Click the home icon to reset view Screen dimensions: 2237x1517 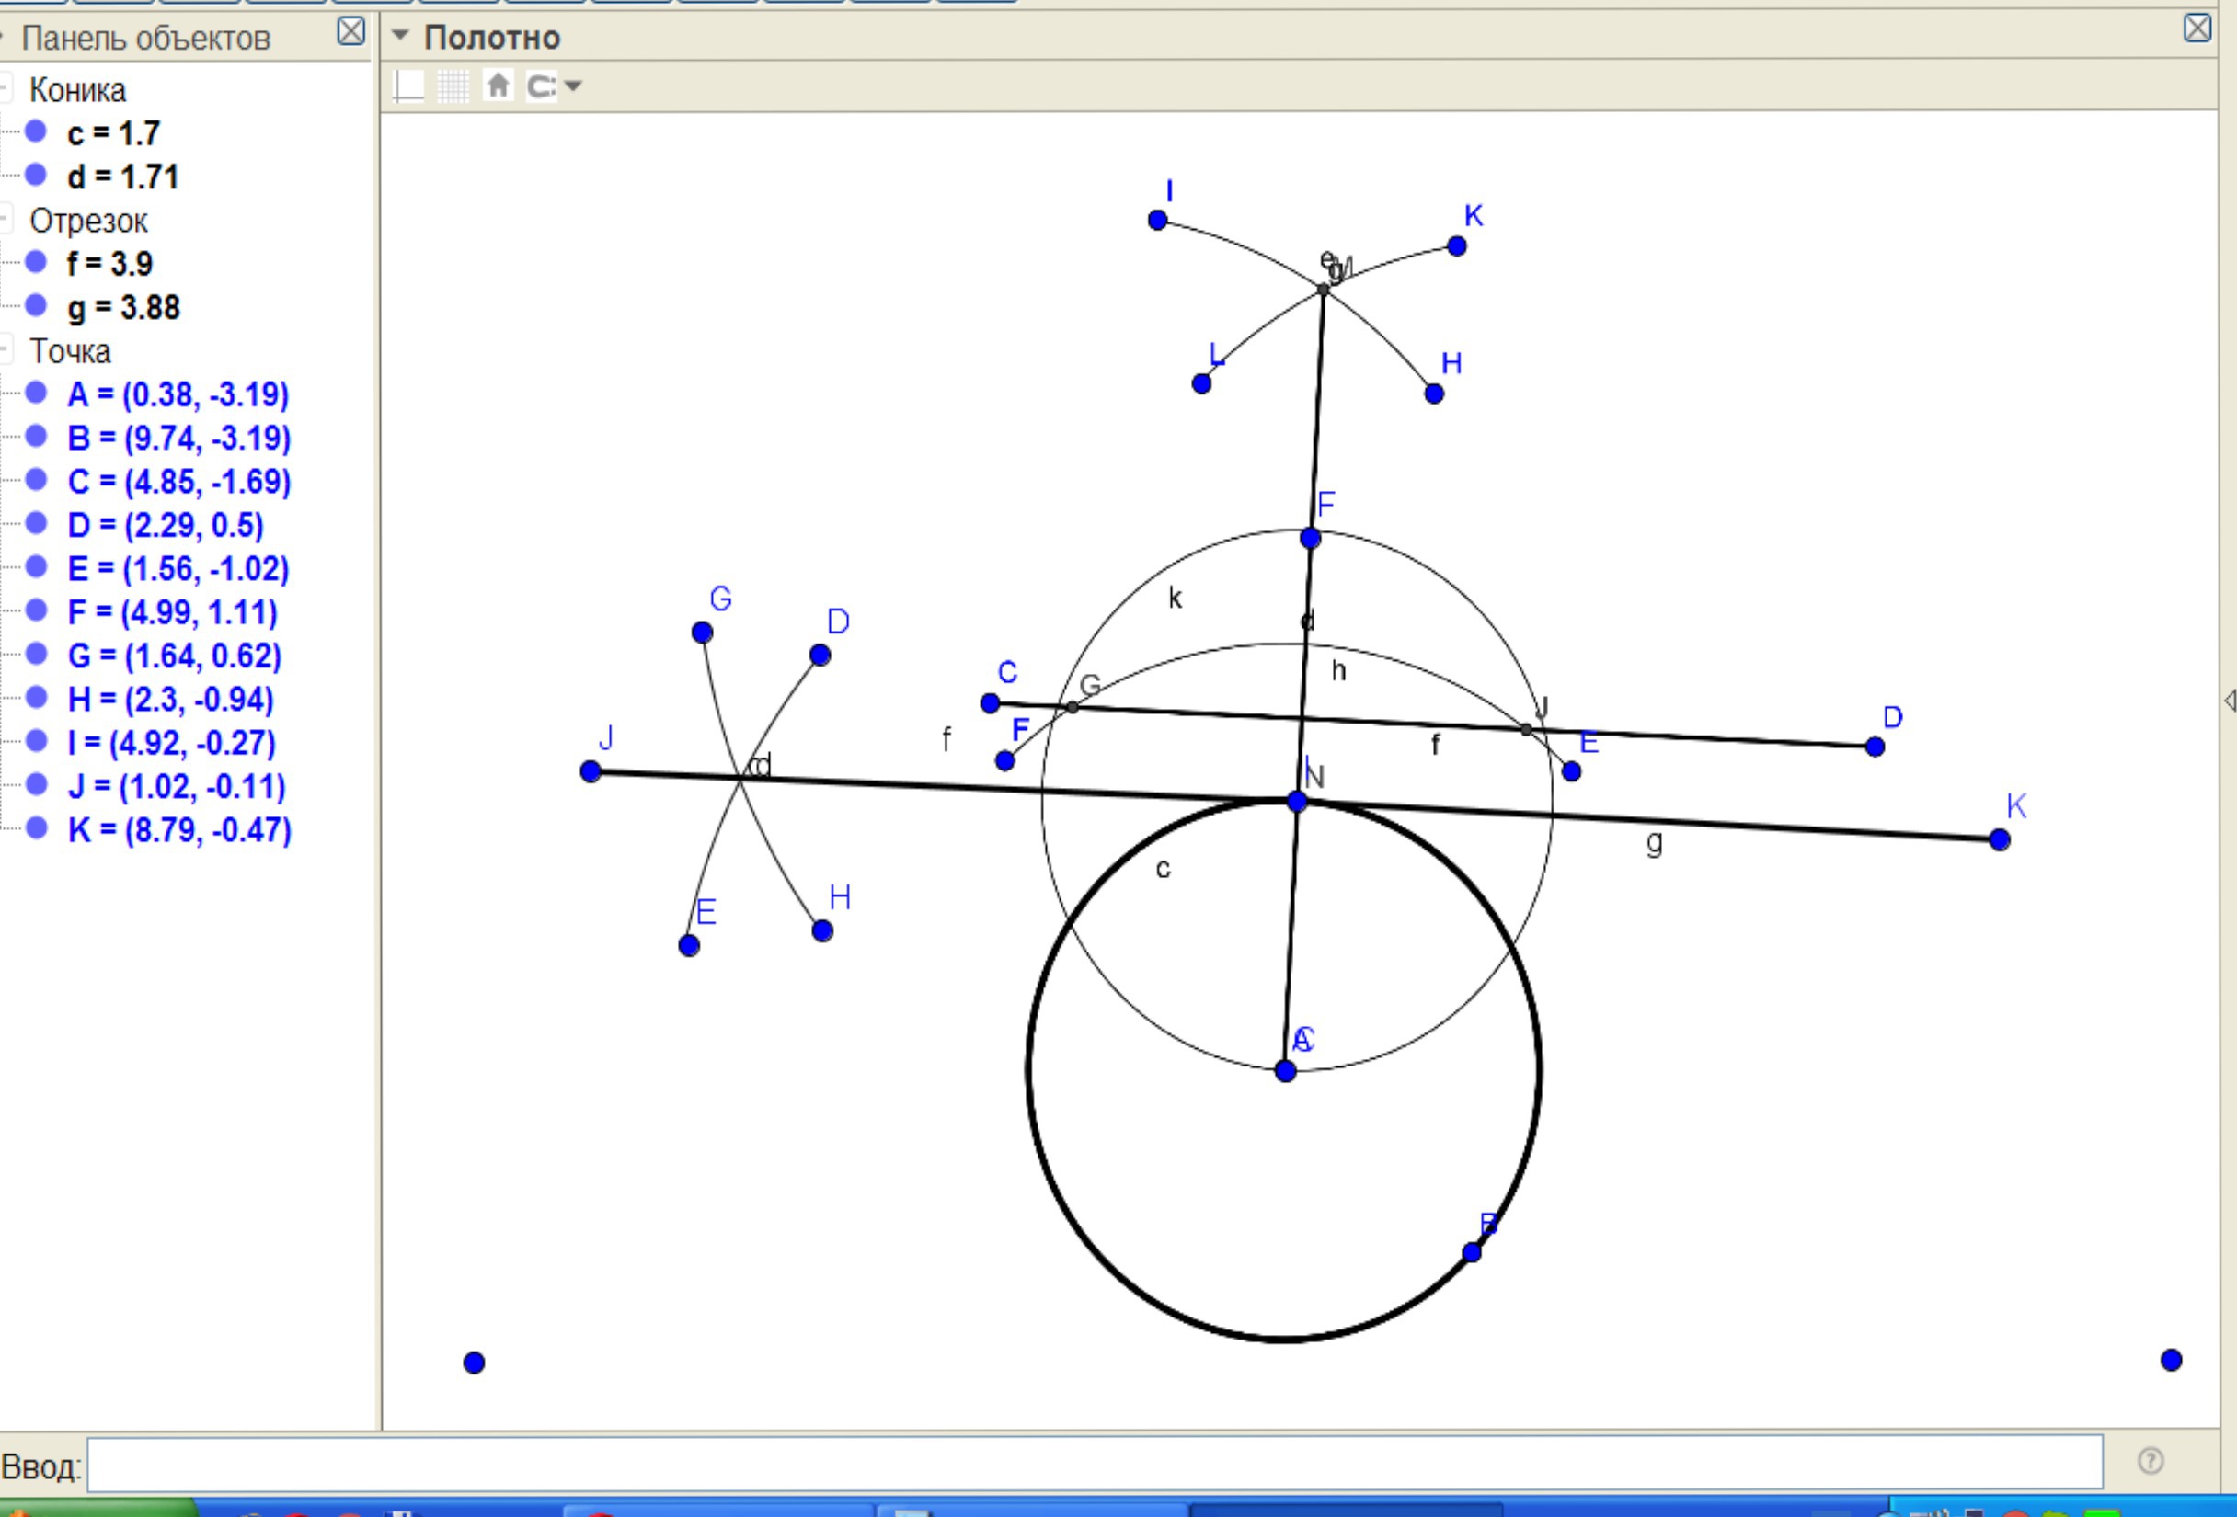[498, 86]
